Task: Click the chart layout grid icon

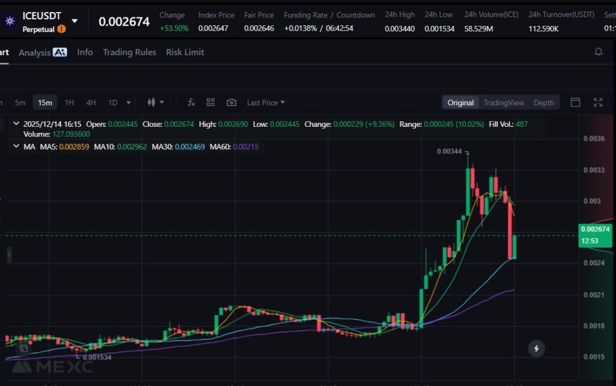Action: (x=211, y=103)
